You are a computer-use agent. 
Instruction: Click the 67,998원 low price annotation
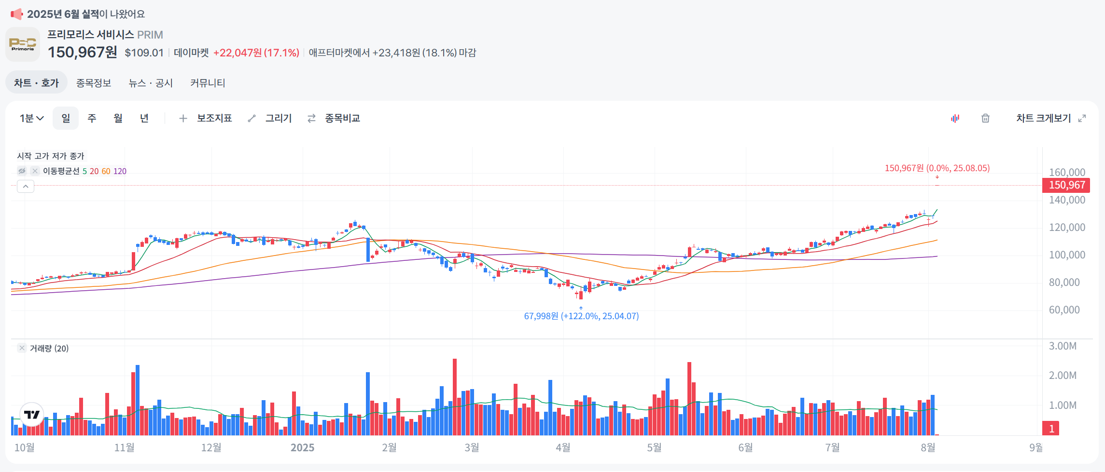click(x=581, y=316)
